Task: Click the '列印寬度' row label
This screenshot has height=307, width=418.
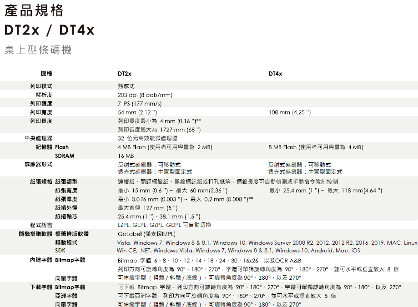Action: tap(41, 112)
